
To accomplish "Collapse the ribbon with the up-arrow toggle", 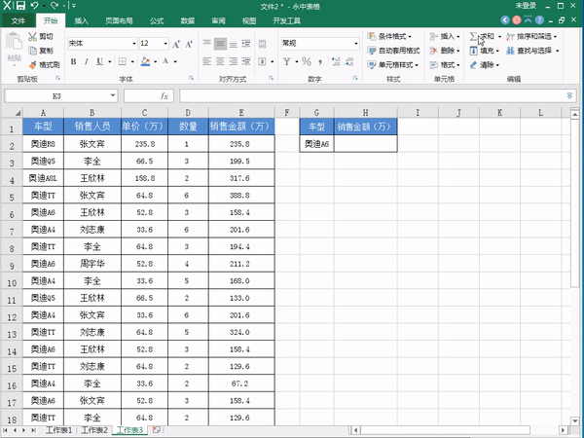I will pos(529,19).
